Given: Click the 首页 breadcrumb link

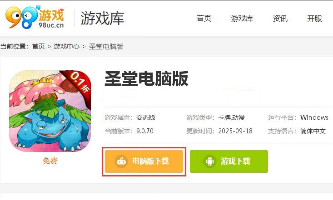Looking at the screenshot, I should click(39, 46).
